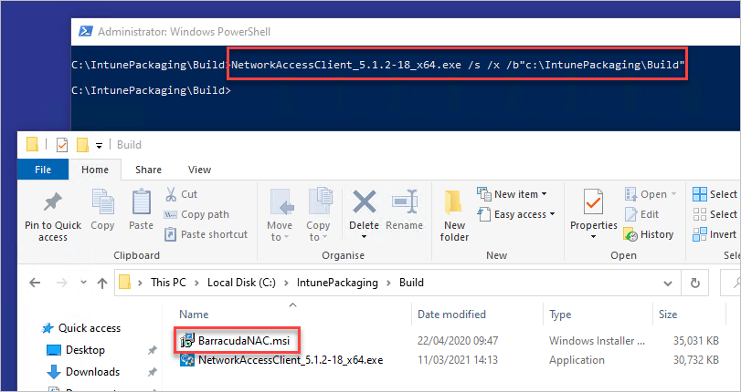Click the NetworkAccessClient exe file icon
The image size is (741, 392).
[187, 360]
